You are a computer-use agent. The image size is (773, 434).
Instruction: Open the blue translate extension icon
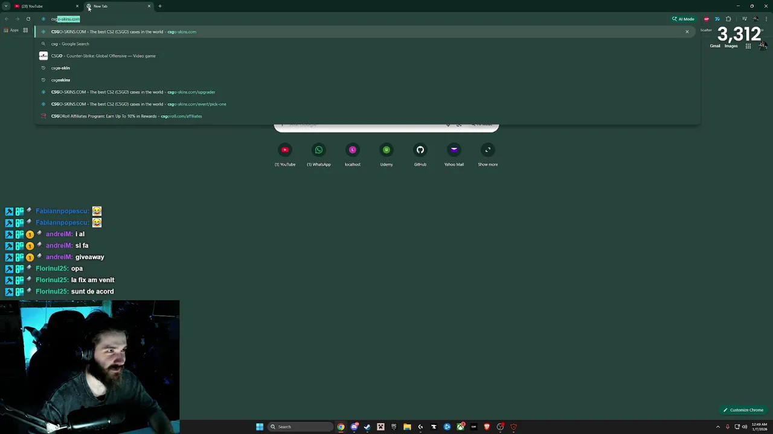(717, 19)
